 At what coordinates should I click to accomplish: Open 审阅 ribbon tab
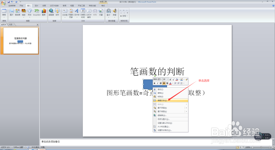pos(64,5)
